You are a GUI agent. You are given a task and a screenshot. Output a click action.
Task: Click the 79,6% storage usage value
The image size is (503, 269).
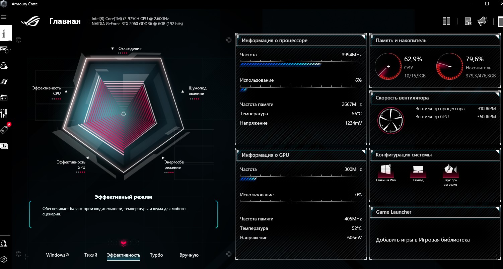475,59
